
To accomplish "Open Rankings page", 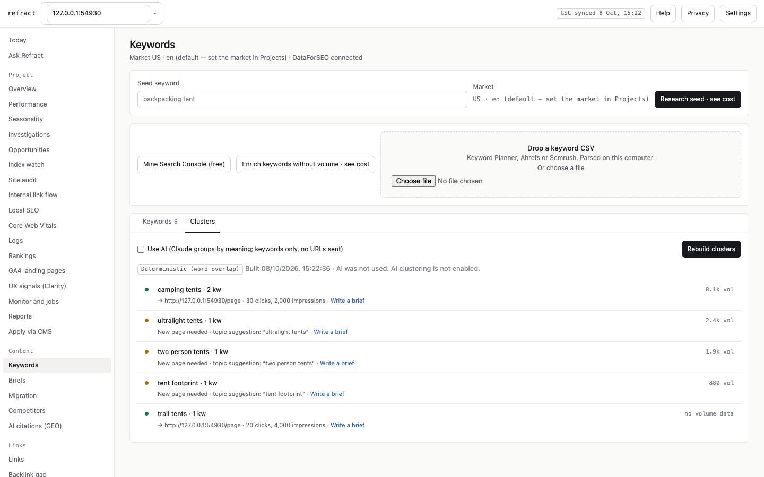I will coord(57,256).
